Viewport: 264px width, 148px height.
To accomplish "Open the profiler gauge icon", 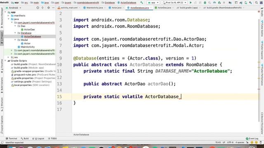I will point(214,2).
